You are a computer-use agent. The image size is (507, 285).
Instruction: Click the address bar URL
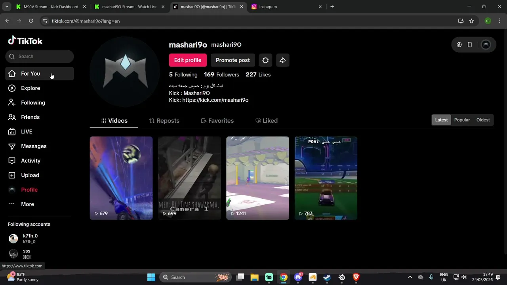[86, 21]
